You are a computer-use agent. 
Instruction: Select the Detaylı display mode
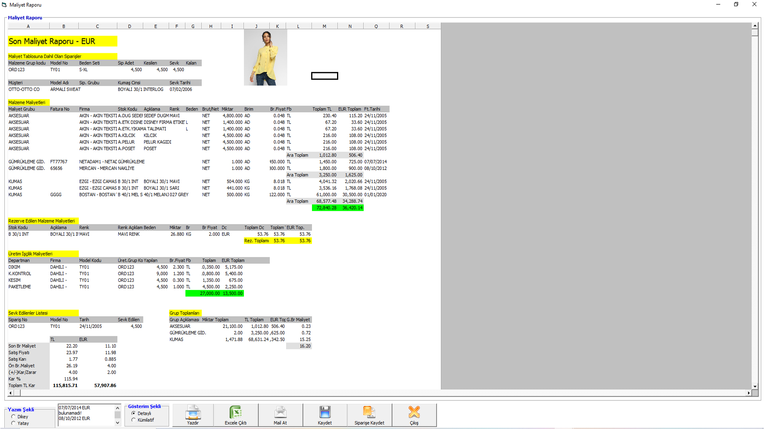[x=134, y=414]
